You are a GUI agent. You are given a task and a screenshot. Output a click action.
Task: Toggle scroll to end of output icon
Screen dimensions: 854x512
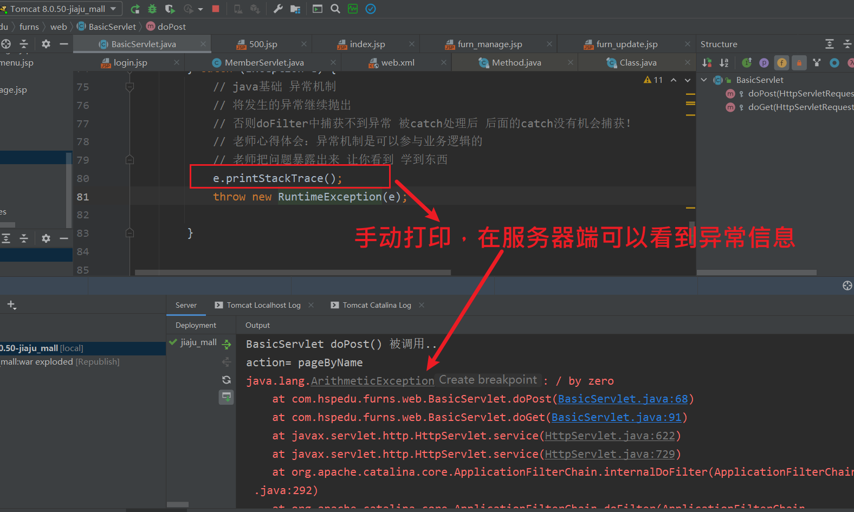pos(227,397)
